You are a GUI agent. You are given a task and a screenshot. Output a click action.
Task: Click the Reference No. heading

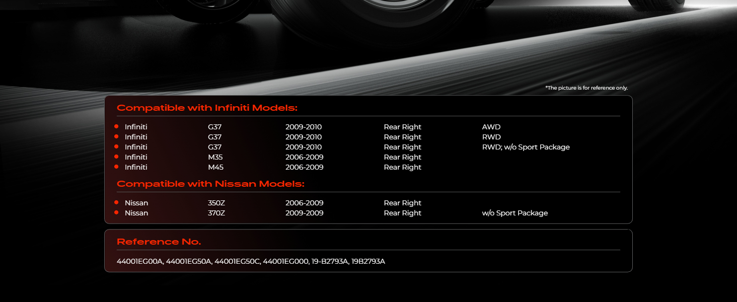tap(159, 242)
